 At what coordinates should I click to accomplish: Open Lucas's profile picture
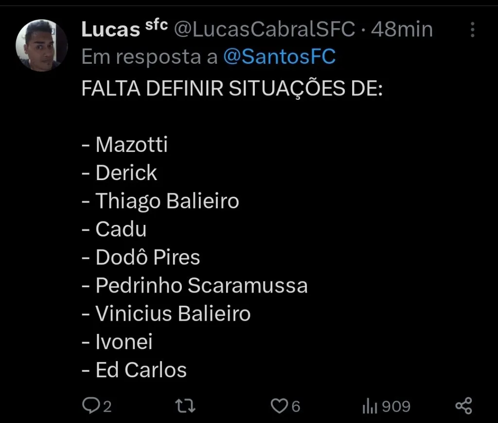point(41,45)
